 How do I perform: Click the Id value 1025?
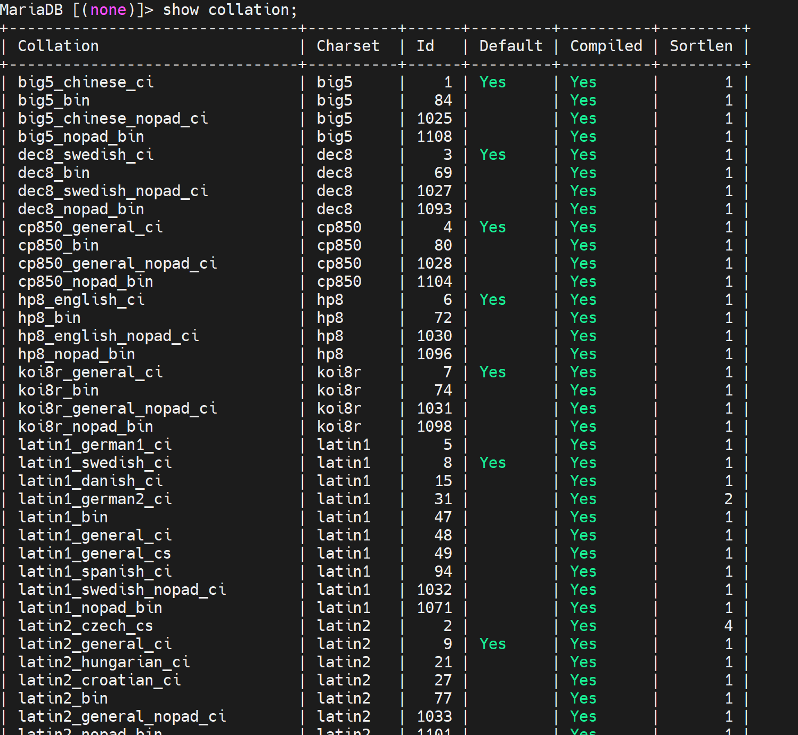[434, 119]
